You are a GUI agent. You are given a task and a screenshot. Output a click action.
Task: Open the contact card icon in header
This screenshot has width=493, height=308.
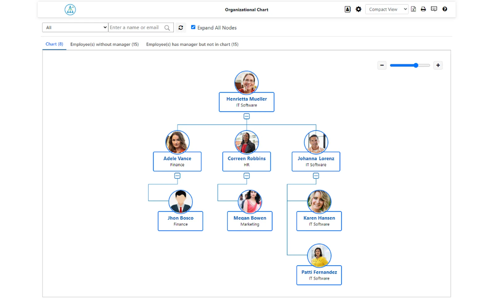tap(348, 9)
